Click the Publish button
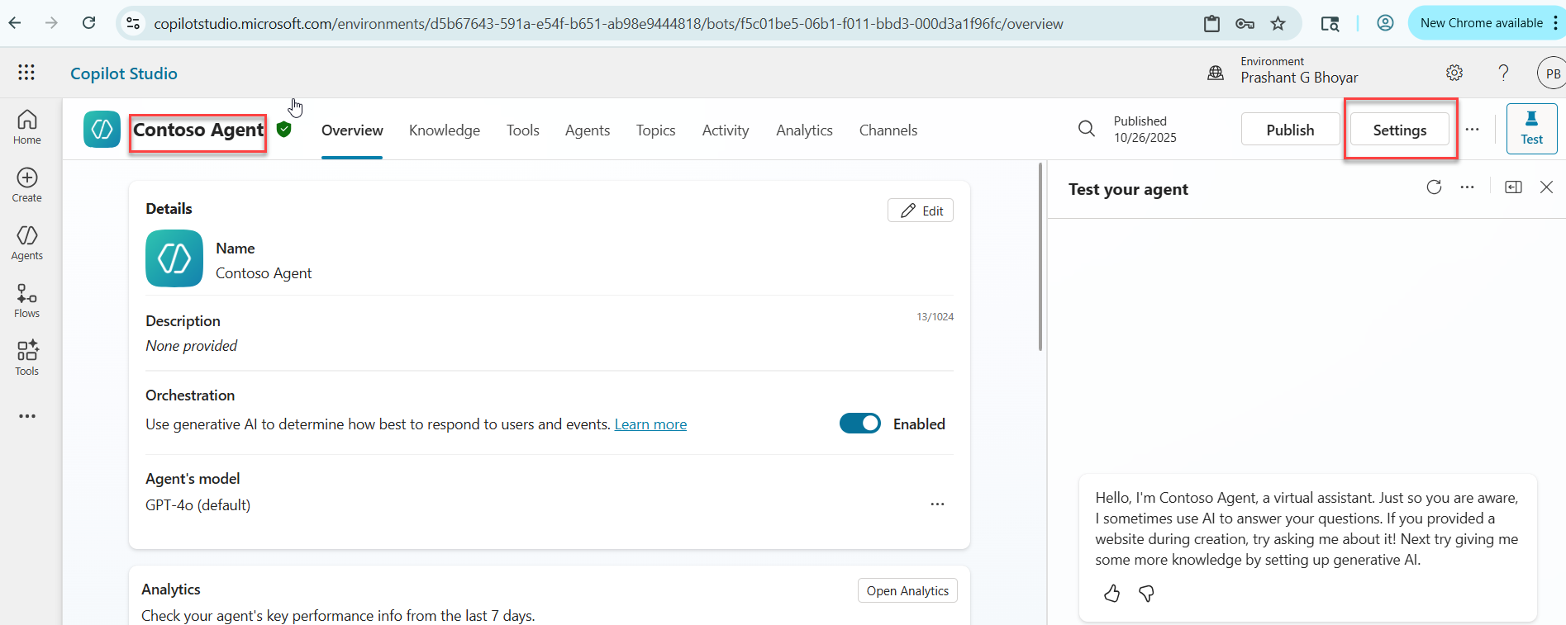This screenshot has height=625, width=1566. tap(1289, 130)
